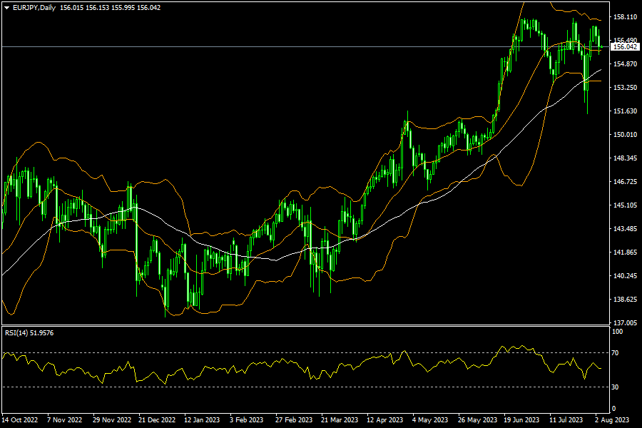Click the 14 Oct 2022 date label
The width and height of the screenshot is (642, 428).
coord(20,420)
